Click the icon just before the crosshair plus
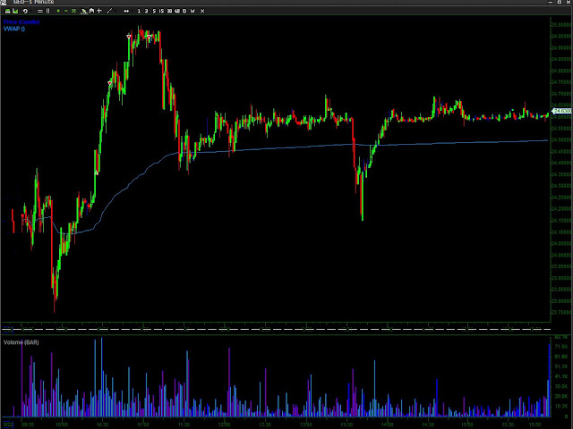This screenshot has height=429, width=573. tap(91, 11)
